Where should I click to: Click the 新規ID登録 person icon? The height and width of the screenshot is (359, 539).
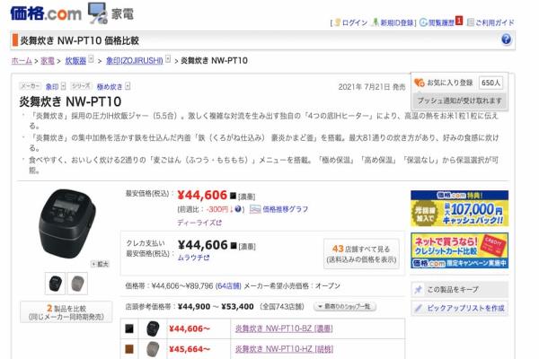(x=376, y=22)
